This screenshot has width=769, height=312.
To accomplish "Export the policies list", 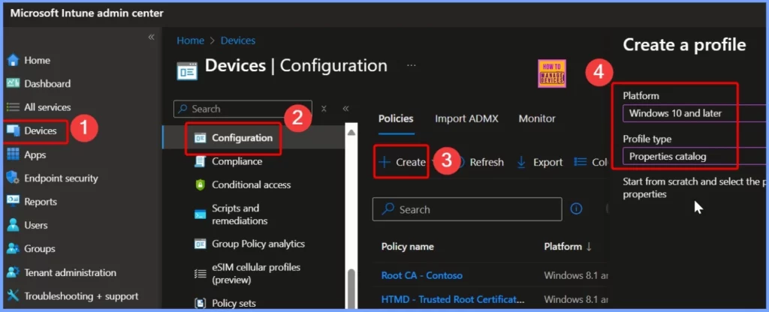I will point(540,162).
